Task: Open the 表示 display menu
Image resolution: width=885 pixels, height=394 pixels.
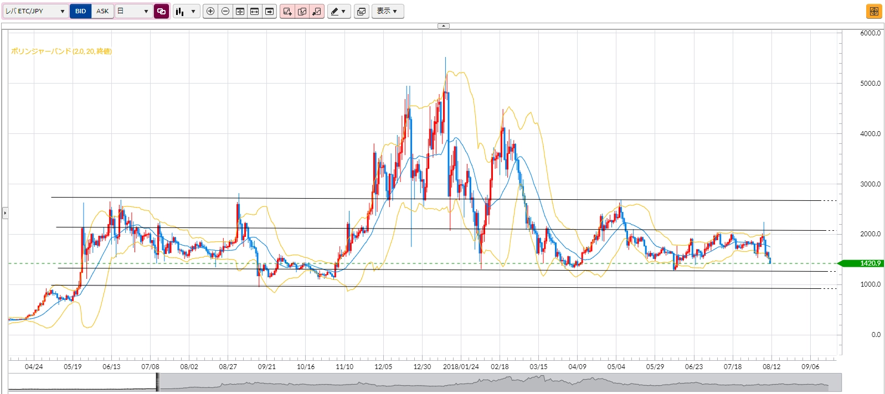Action: (387, 11)
